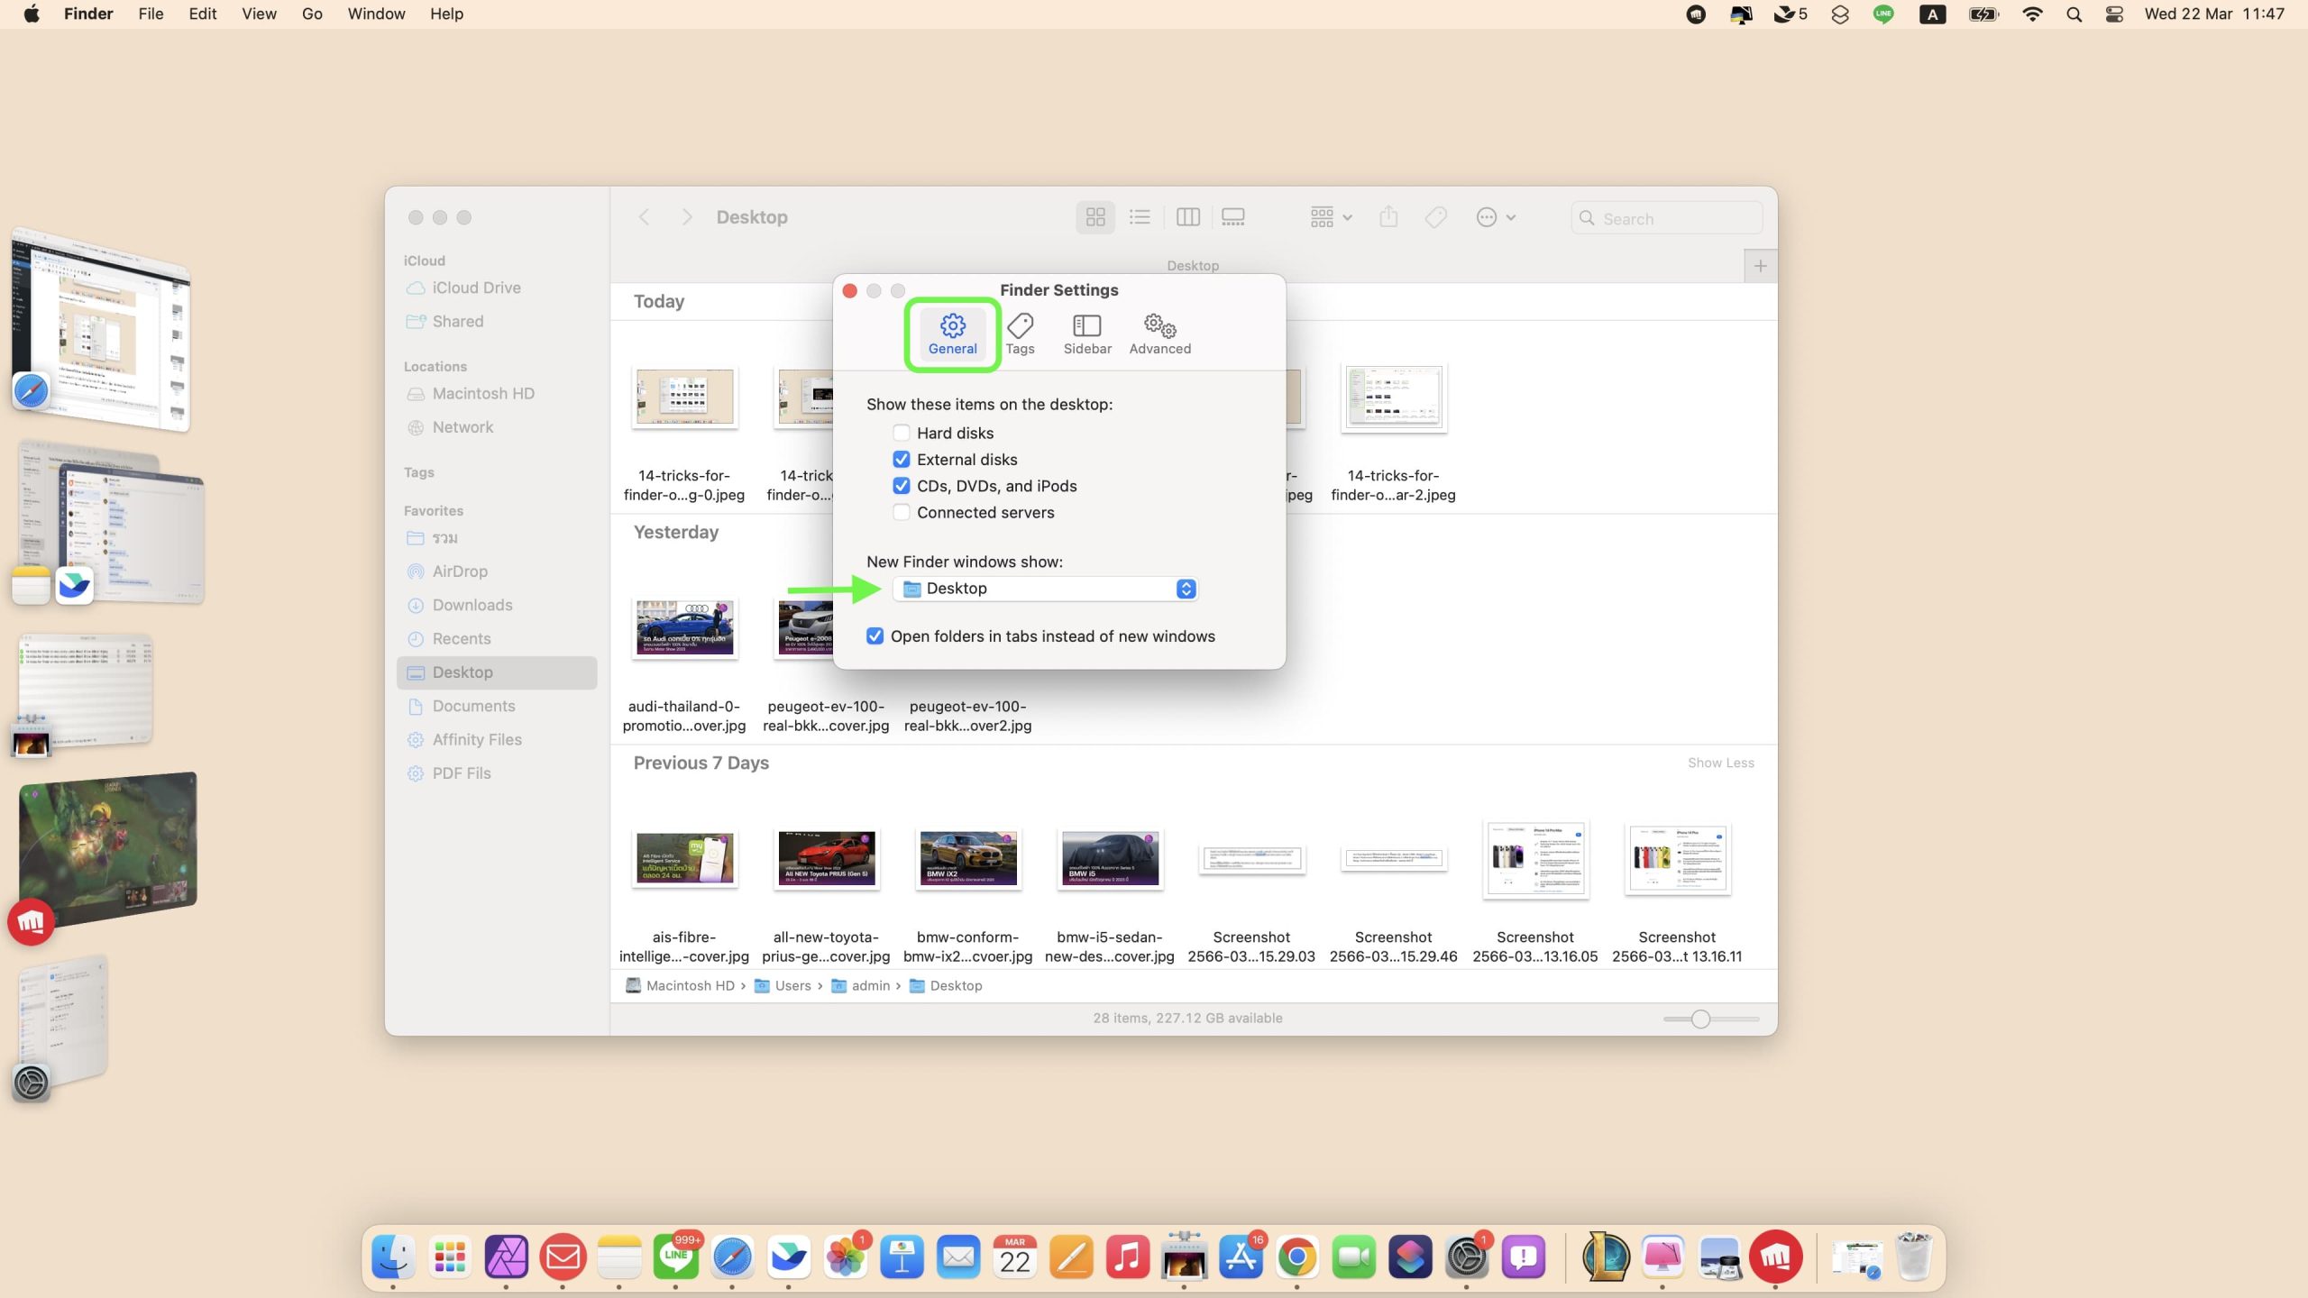Switch Finder to gallery view icon
The width and height of the screenshot is (2308, 1298).
coord(1232,217)
